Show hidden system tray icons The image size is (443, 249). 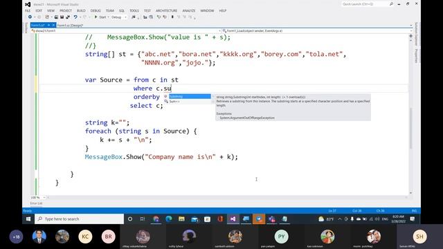340,219
